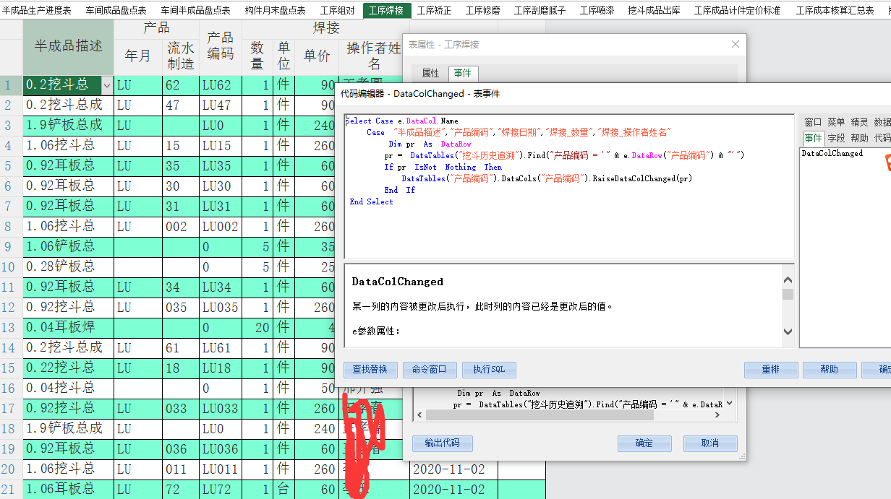Click the LU47 product code cell

click(221, 105)
